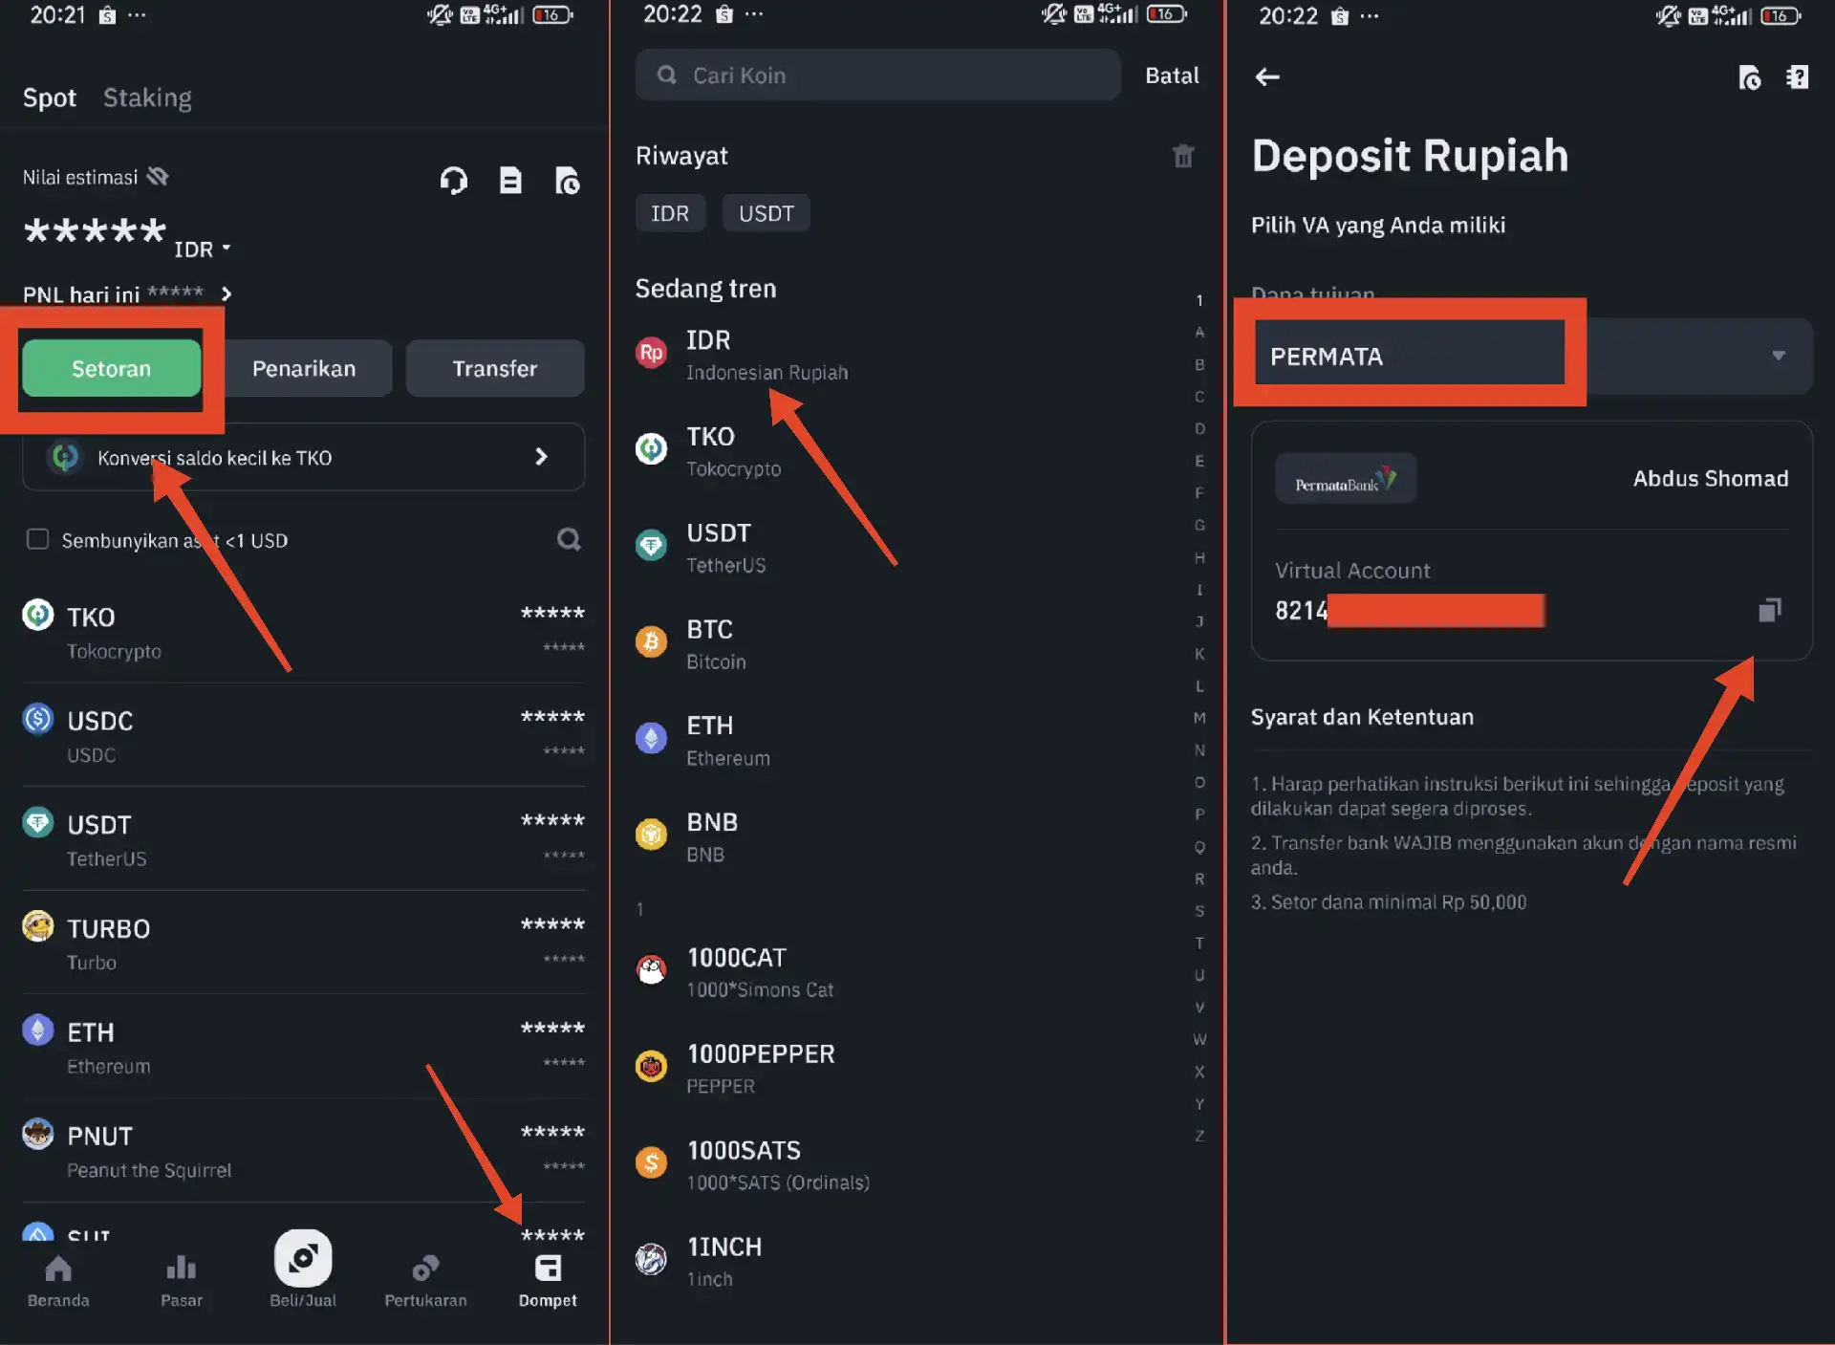Open TURBO asset row in wallet
The width and height of the screenshot is (1835, 1345).
[x=303, y=944]
